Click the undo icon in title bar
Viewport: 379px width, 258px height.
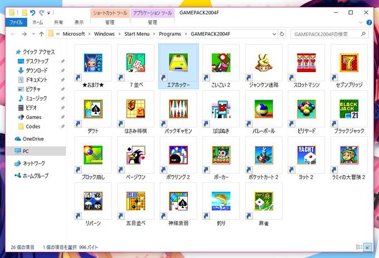pos(33,13)
